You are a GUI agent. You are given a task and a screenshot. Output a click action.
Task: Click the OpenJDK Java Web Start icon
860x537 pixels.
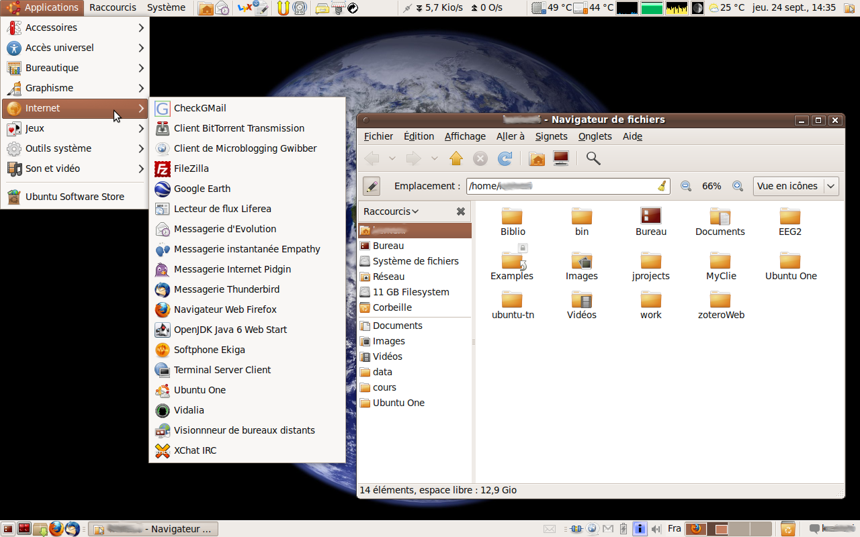pyautogui.click(x=162, y=330)
